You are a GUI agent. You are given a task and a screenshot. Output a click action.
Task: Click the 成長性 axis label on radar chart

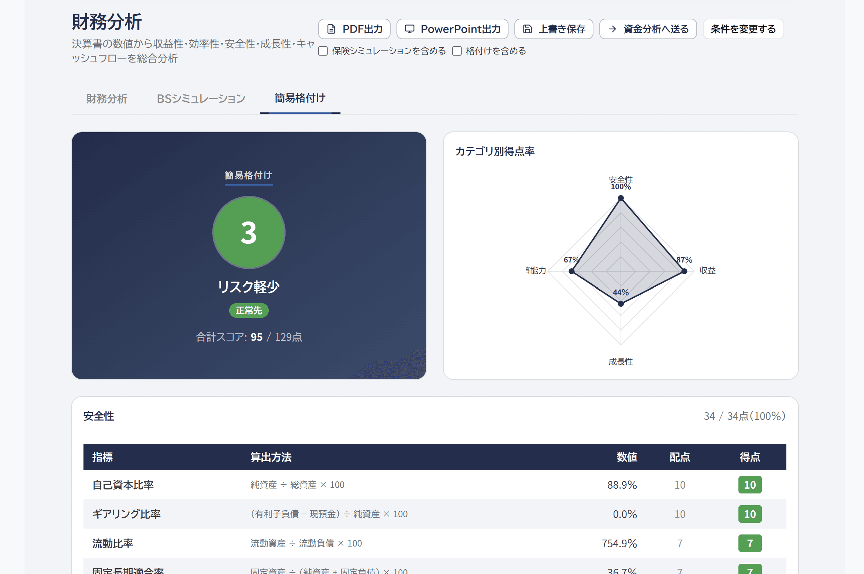click(621, 362)
